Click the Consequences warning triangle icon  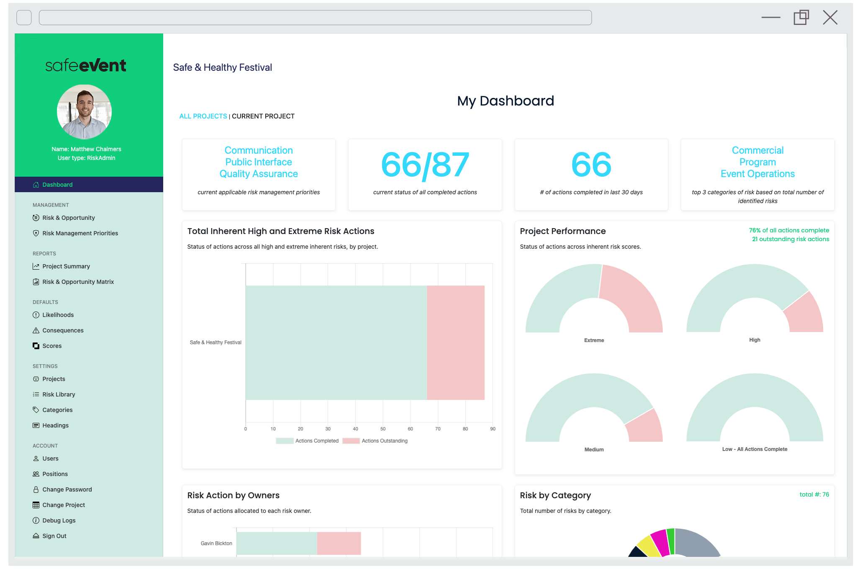36,330
